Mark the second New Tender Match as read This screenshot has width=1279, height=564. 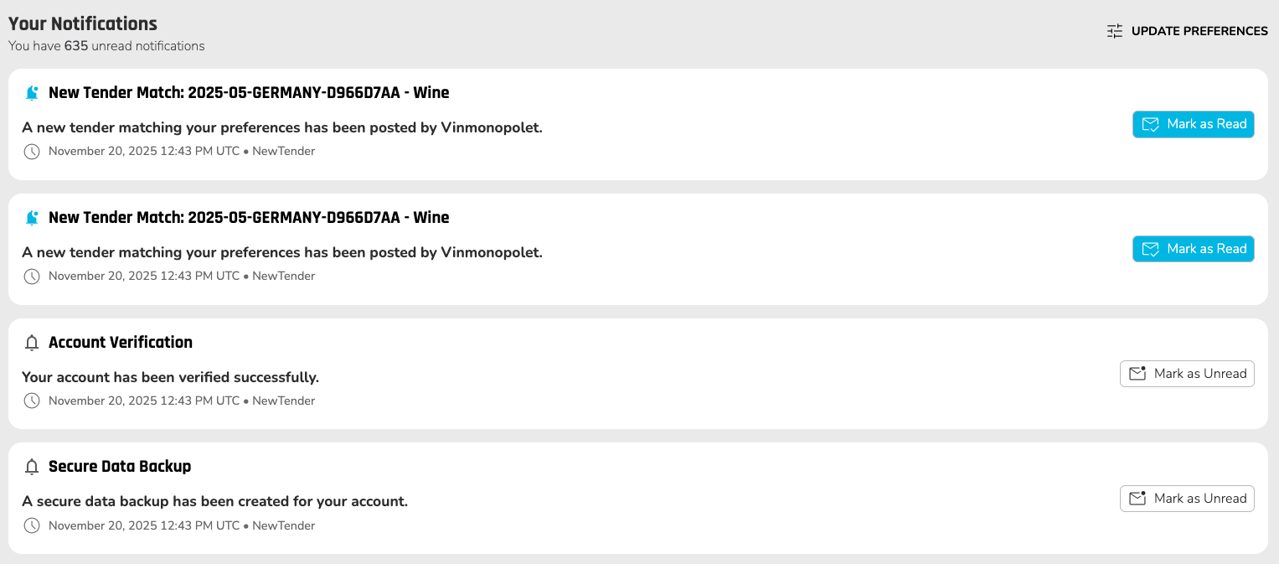point(1193,249)
